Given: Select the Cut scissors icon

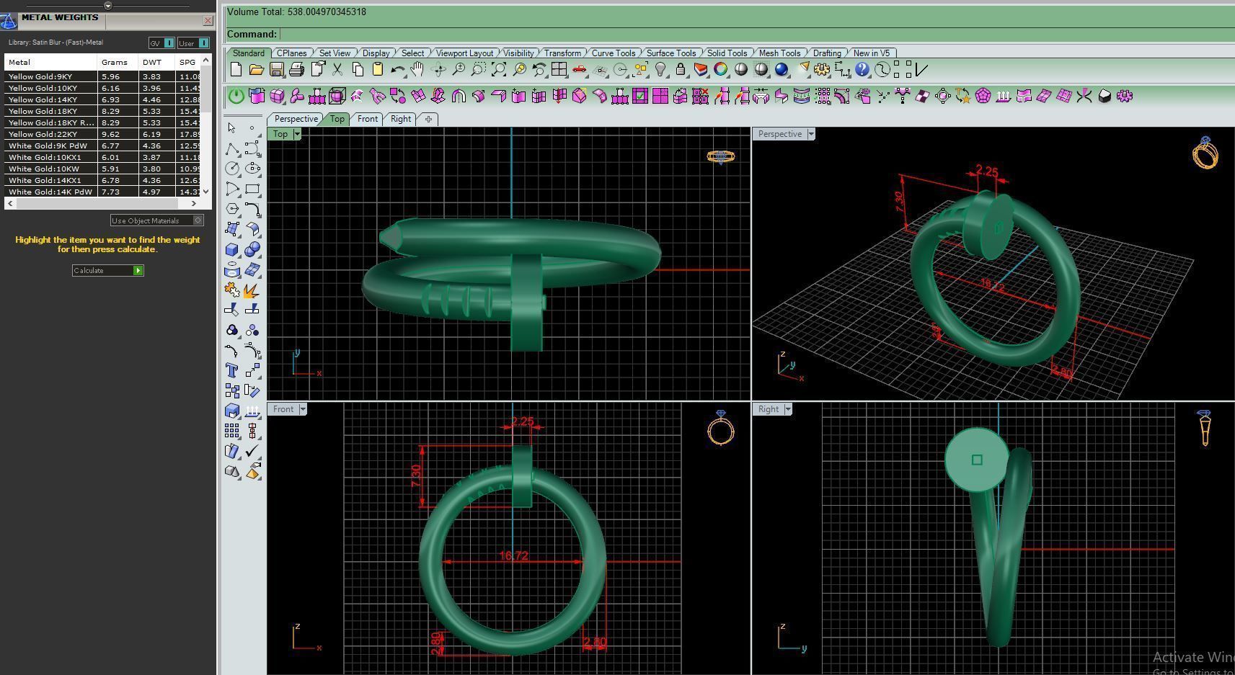Looking at the screenshot, I should pyautogui.click(x=337, y=70).
